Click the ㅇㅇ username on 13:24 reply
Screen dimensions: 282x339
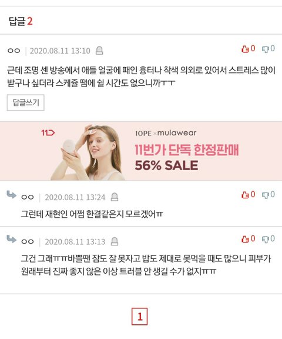click(x=28, y=197)
